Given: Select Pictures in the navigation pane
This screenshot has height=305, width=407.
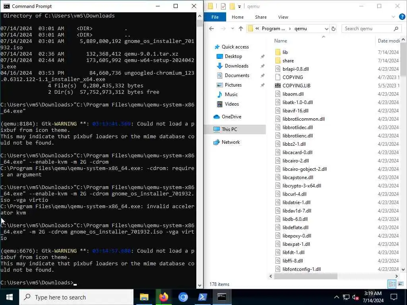Looking at the screenshot, I should click(x=233, y=85).
